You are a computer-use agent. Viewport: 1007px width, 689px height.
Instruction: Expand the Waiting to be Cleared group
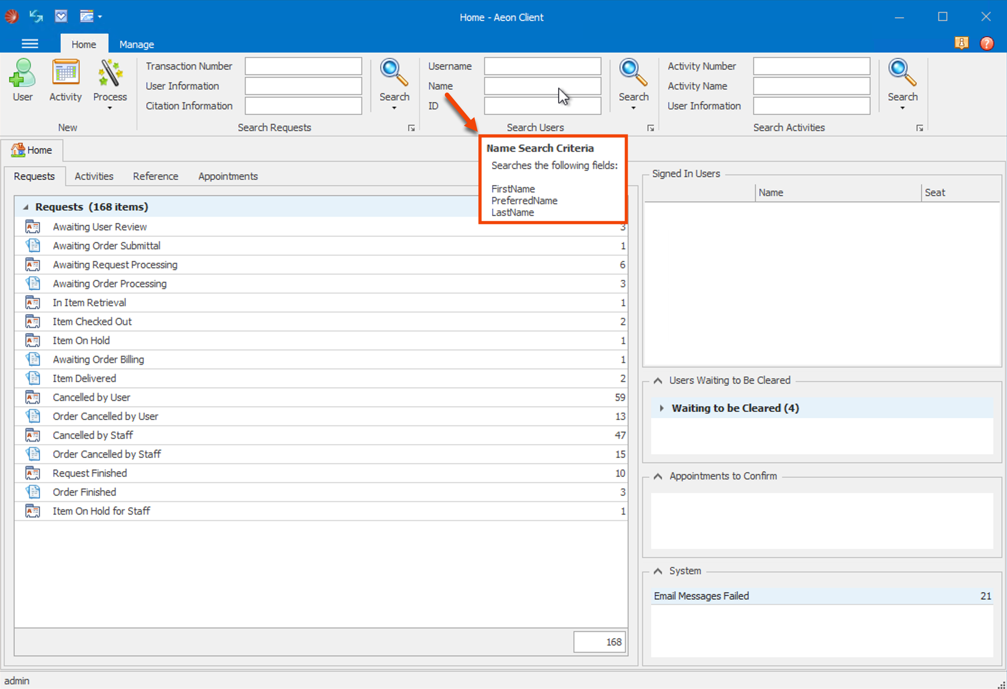(662, 408)
